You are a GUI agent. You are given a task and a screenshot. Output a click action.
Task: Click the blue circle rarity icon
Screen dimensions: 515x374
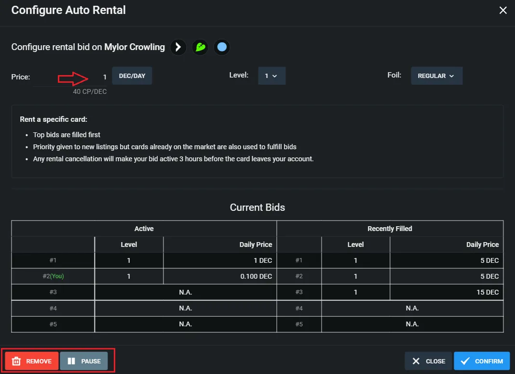point(222,47)
